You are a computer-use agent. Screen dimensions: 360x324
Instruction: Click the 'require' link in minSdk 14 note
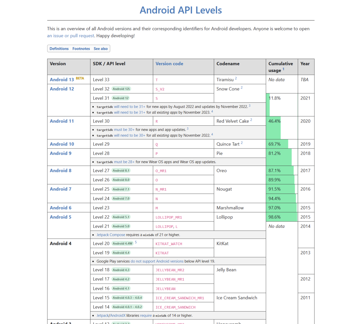pyautogui.click(x=146, y=316)
